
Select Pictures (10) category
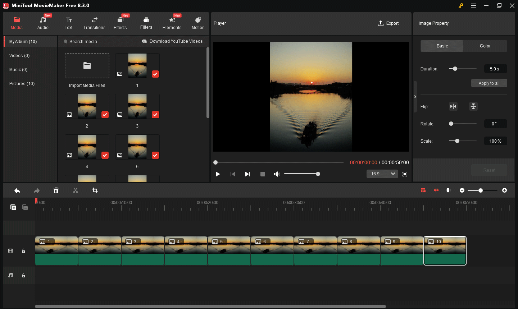click(x=22, y=84)
